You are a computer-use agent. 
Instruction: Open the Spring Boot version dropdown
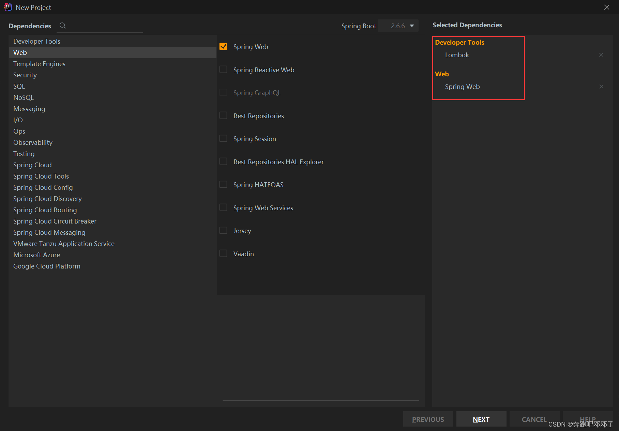398,26
